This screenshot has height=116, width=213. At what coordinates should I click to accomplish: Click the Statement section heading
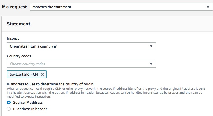coord(18,24)
